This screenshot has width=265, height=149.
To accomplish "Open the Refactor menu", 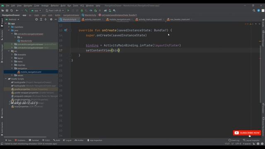I will pos(55,5).
